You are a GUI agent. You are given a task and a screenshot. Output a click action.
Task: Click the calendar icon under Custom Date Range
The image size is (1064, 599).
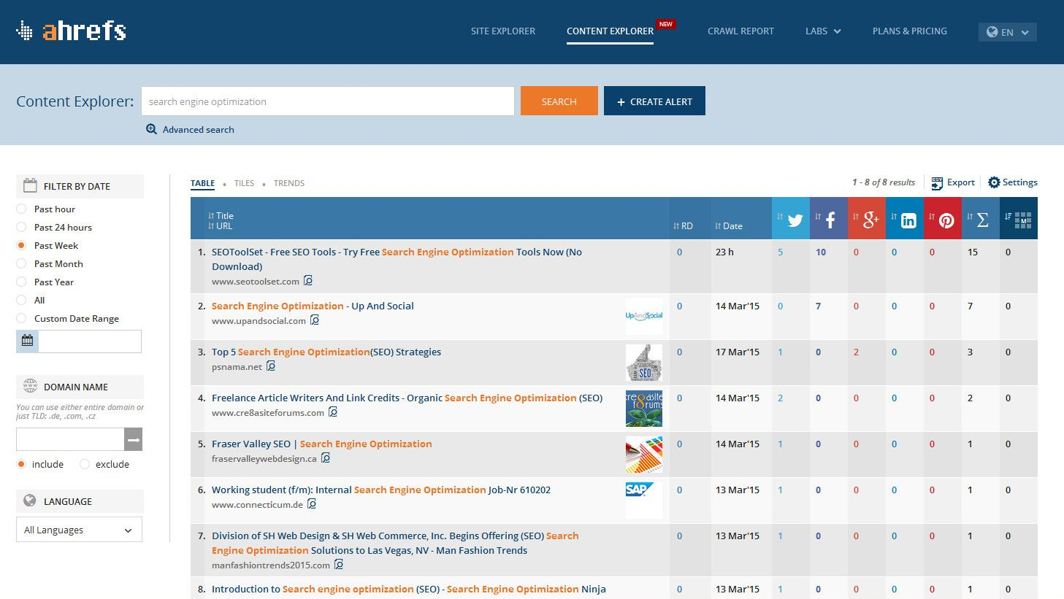[x=26, y=341]
